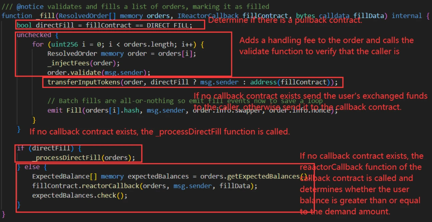Click the _processDirectFill(orders) call

click(84, 158)
